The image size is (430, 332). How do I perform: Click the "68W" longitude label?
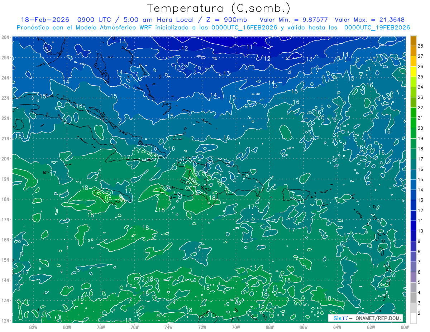pyautogui.click(x=269, y=327)
